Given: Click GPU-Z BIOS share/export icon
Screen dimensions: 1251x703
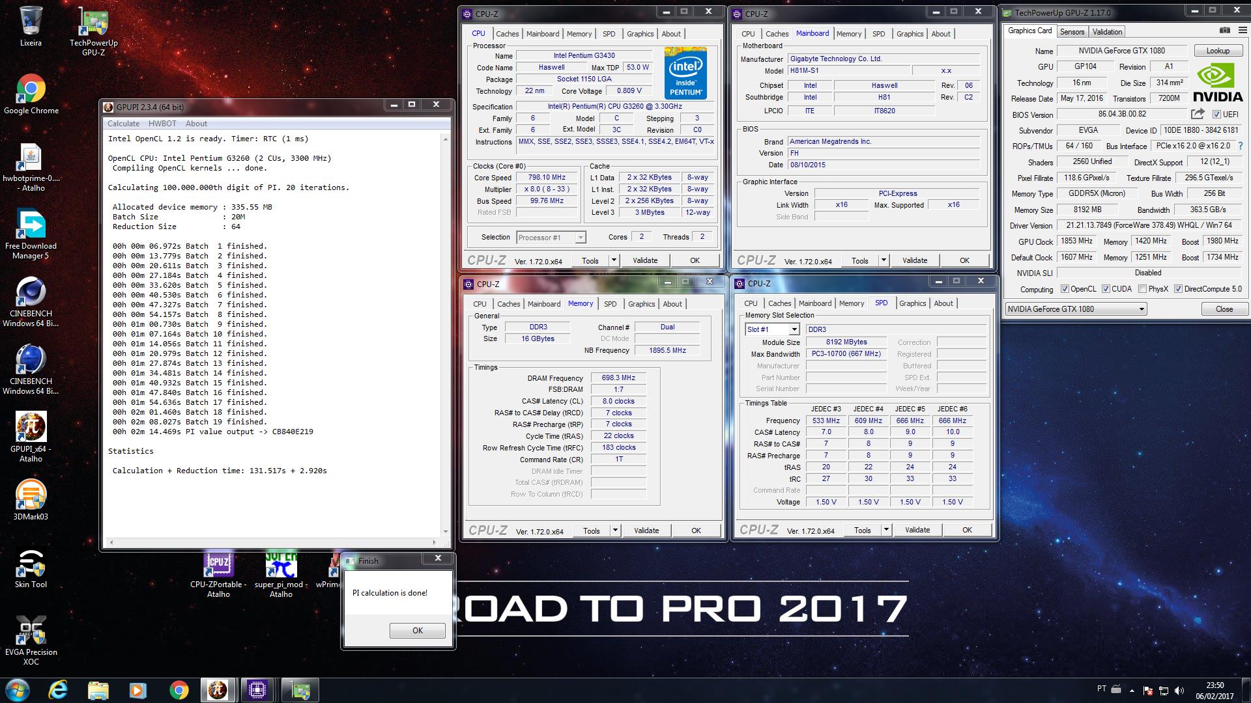Looking at the screenshot, I should 1198,114.
